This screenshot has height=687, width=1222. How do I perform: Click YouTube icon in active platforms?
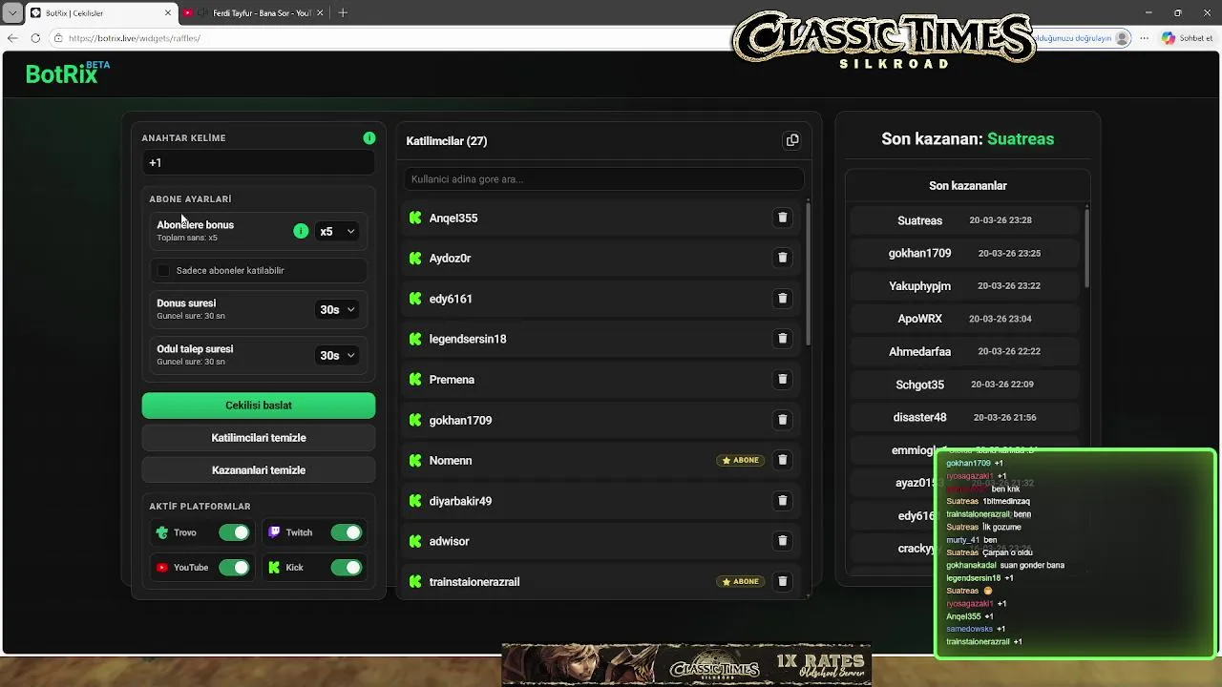tap(162, 568)
